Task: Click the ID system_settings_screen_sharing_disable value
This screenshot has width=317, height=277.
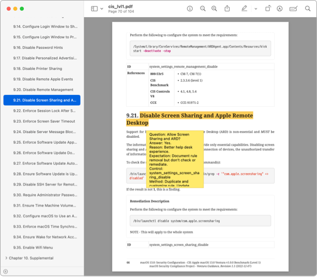Action: coord(178,245)
